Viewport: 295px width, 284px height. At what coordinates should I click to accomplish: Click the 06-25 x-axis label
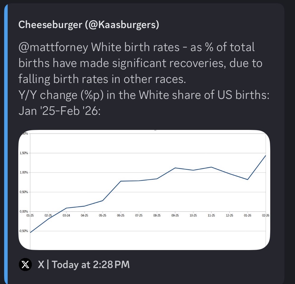[x=121, y=216]
